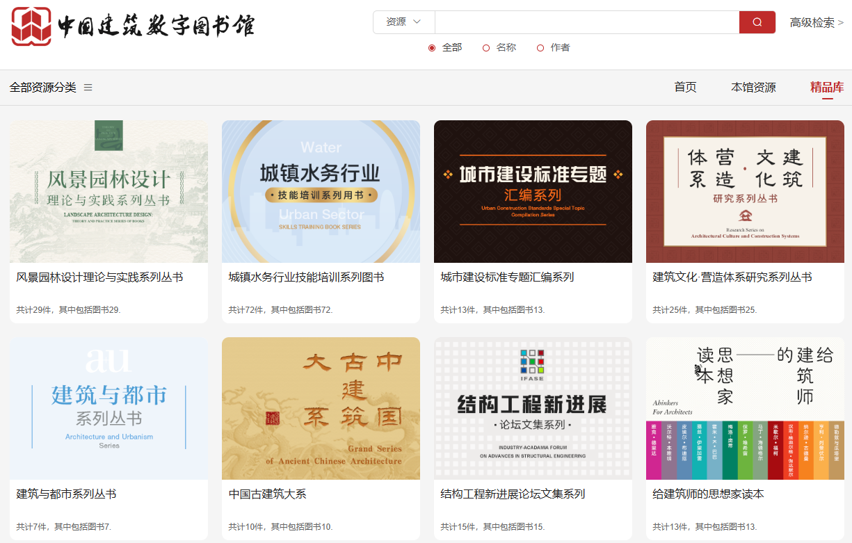Expand the 全部资源分类 category menu

click(x=43, y=88)
